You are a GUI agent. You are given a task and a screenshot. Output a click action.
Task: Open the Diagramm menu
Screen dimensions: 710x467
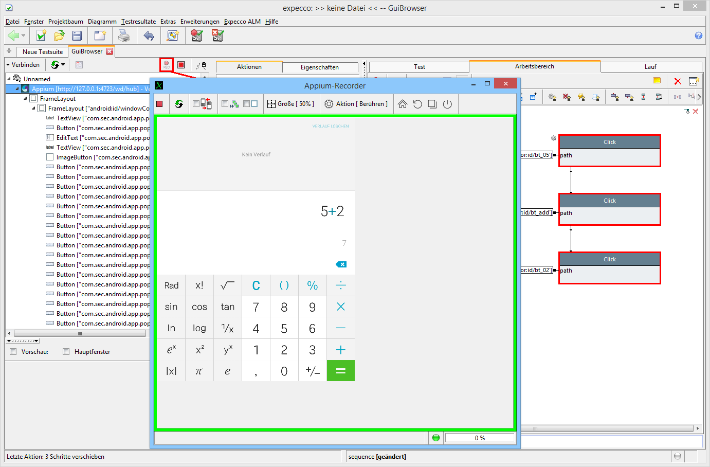click(x=102, y=22)
